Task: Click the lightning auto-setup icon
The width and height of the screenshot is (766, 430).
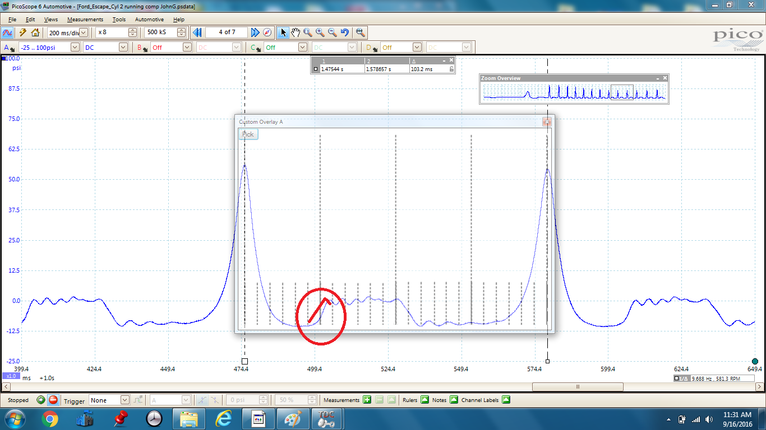Action: [x=23, y=32]
